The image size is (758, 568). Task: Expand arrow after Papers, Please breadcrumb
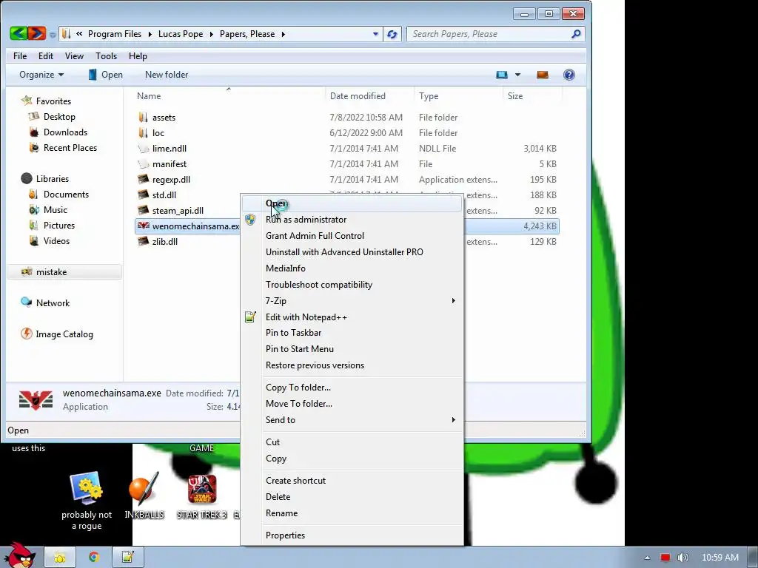284,34
